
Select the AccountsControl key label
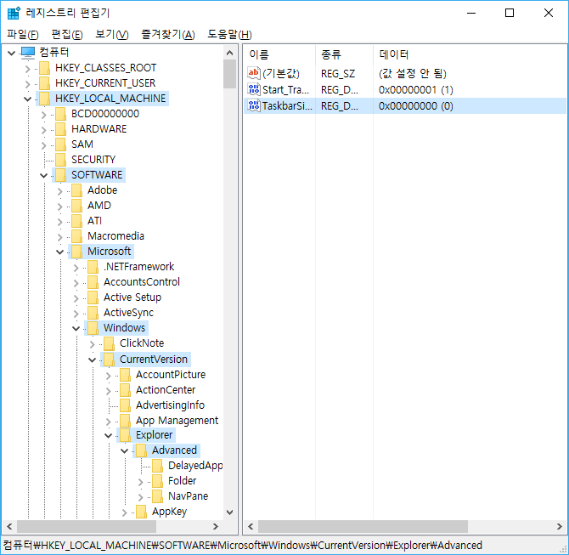pos(142,282)
